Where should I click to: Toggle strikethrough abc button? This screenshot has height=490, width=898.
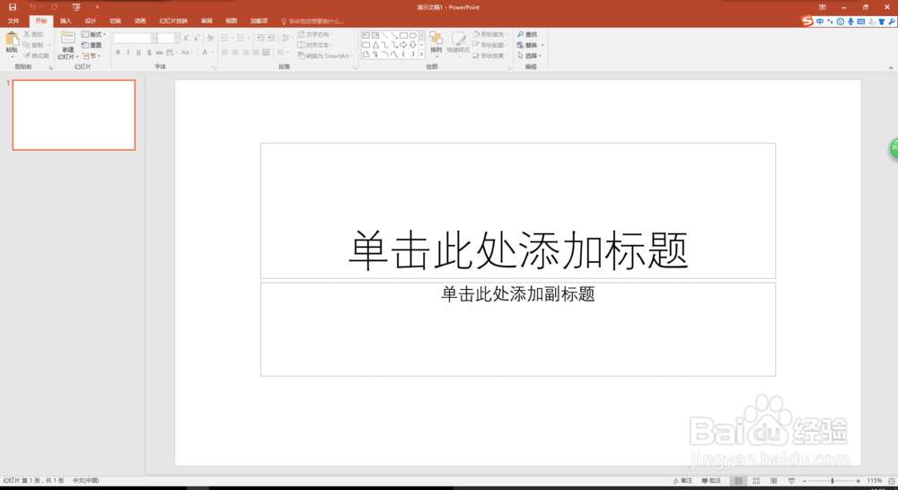(159, 53)
